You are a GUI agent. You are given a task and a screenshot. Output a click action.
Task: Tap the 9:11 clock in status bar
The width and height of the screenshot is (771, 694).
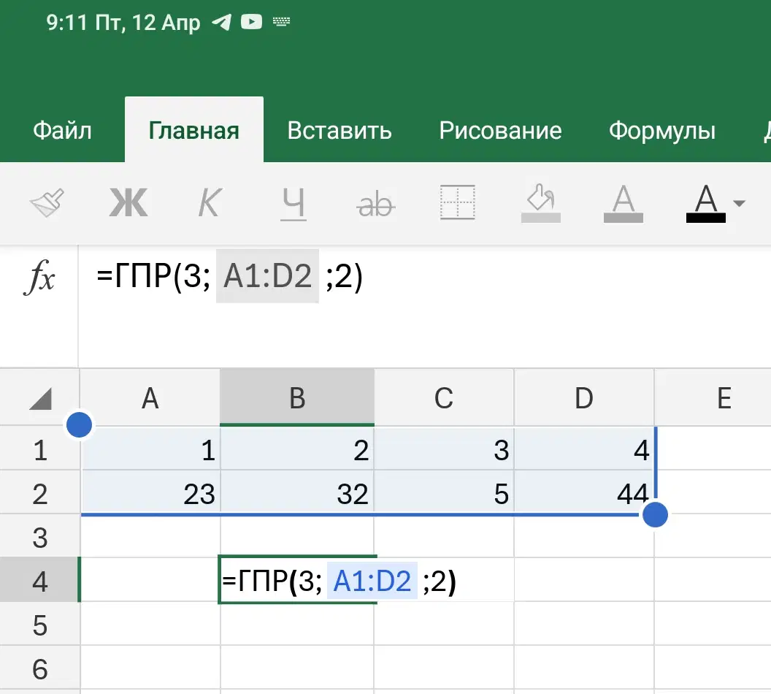coord(67,23)
